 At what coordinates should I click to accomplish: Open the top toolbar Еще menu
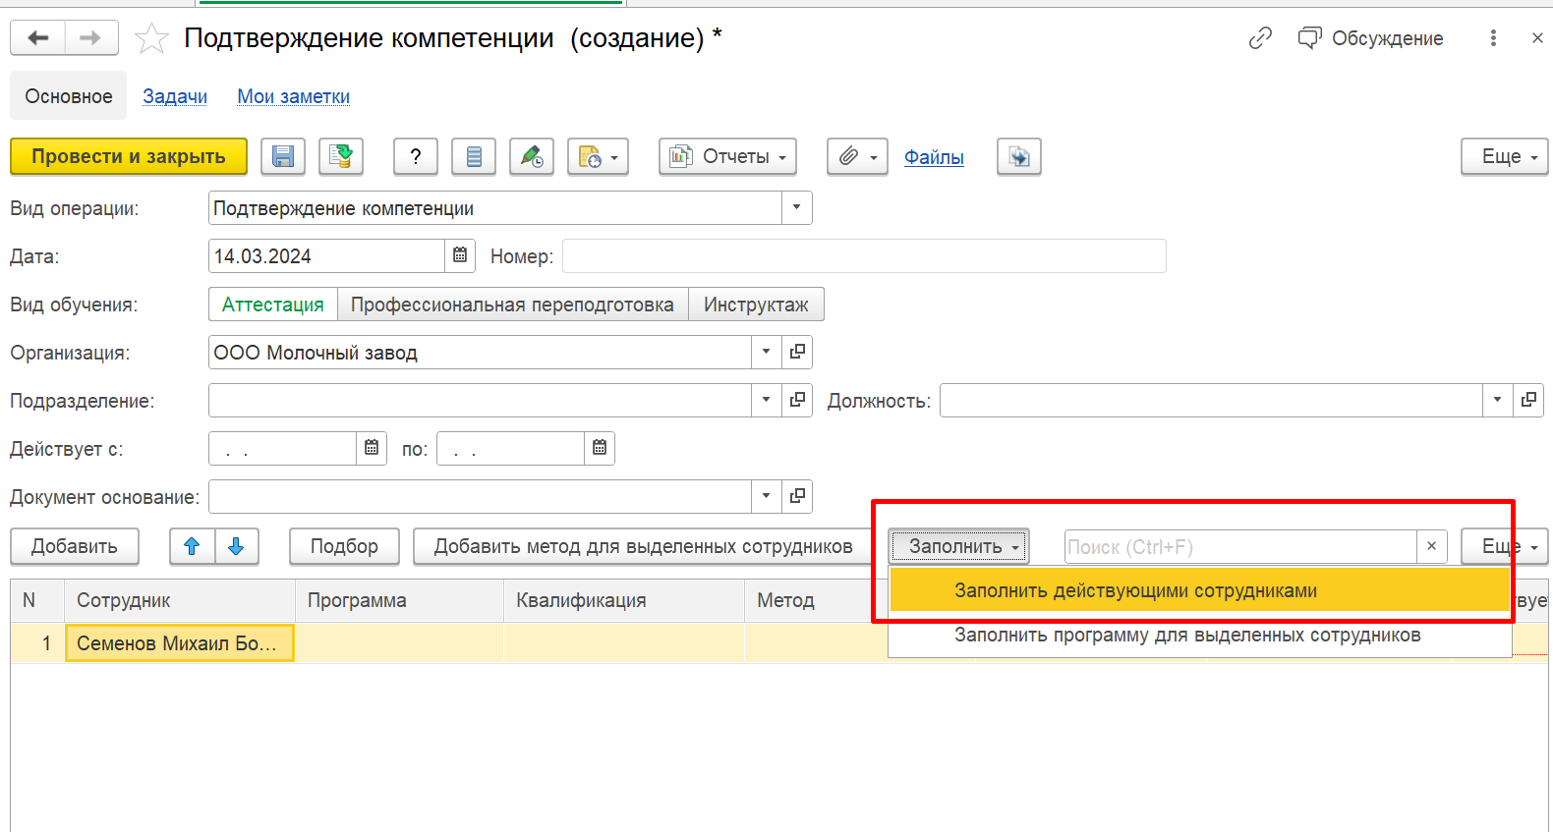click(x=1505, y=157)
